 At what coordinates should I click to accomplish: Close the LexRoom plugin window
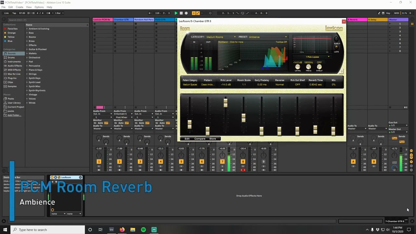[344, 21]
